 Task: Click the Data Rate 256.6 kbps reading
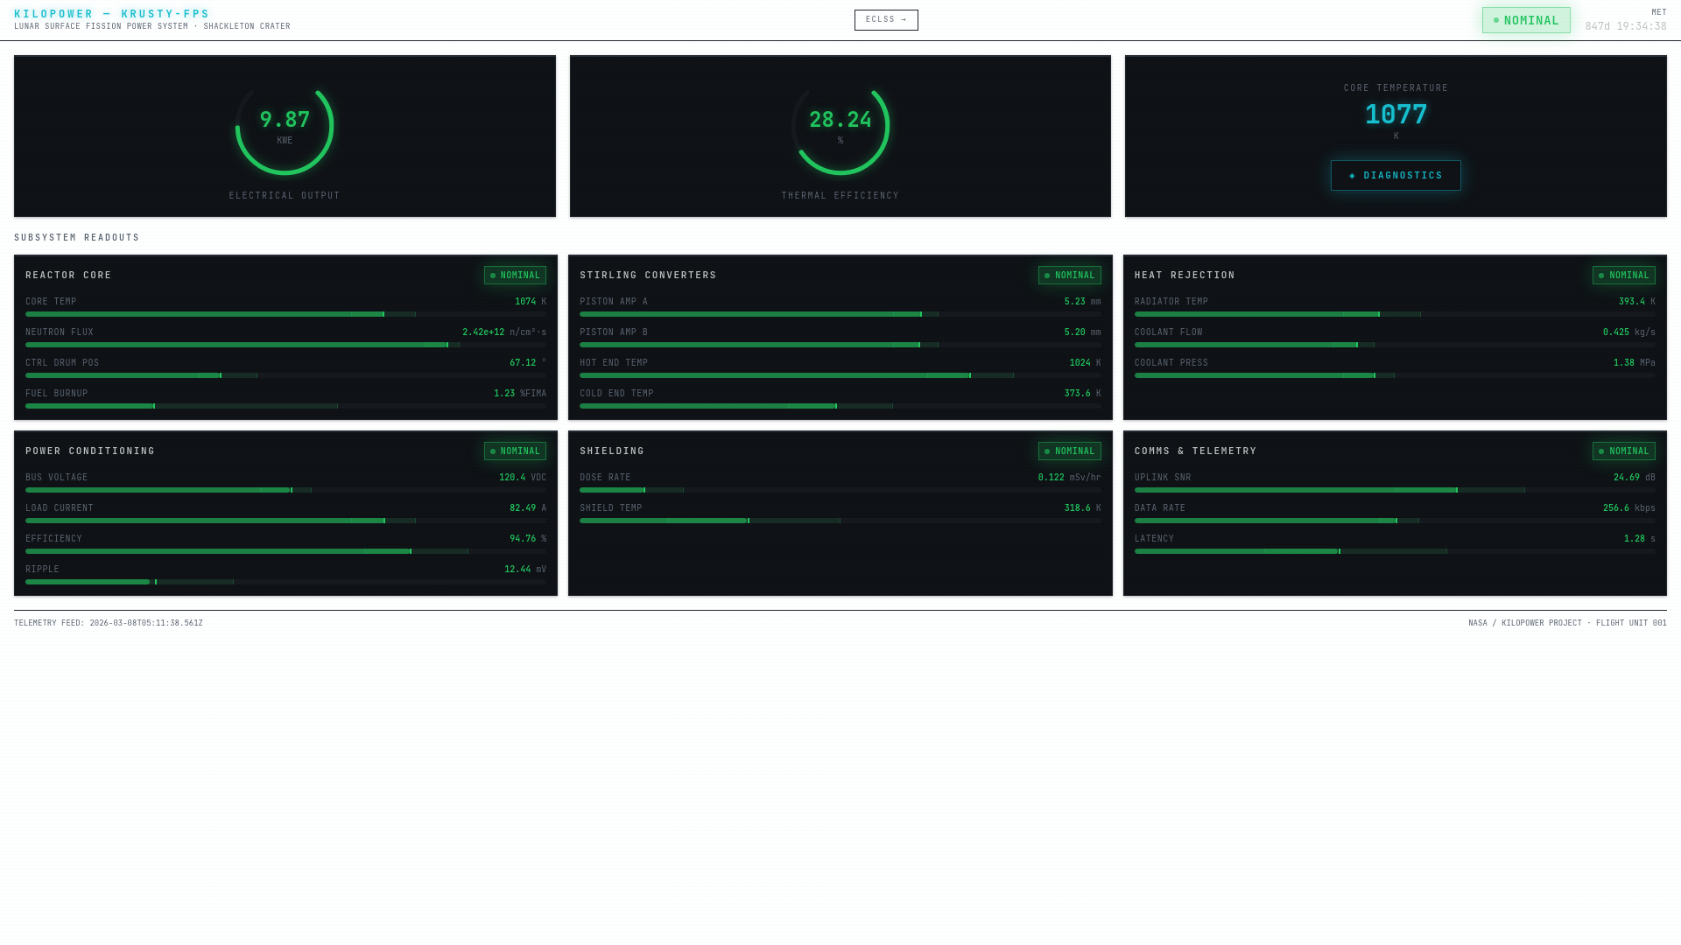pyautogui.click(x=1629, y=508)
